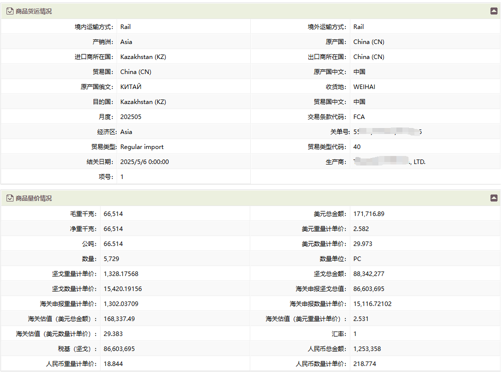Click the 原产国俄文 value КИТАЙ

(131, 87)
